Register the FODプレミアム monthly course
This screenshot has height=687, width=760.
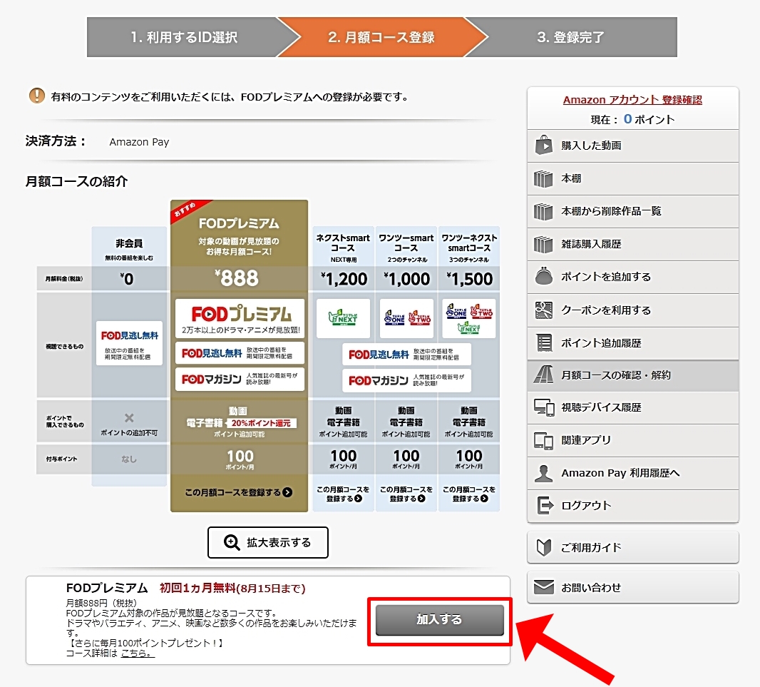pyautogui.click(x=238, y=492)
